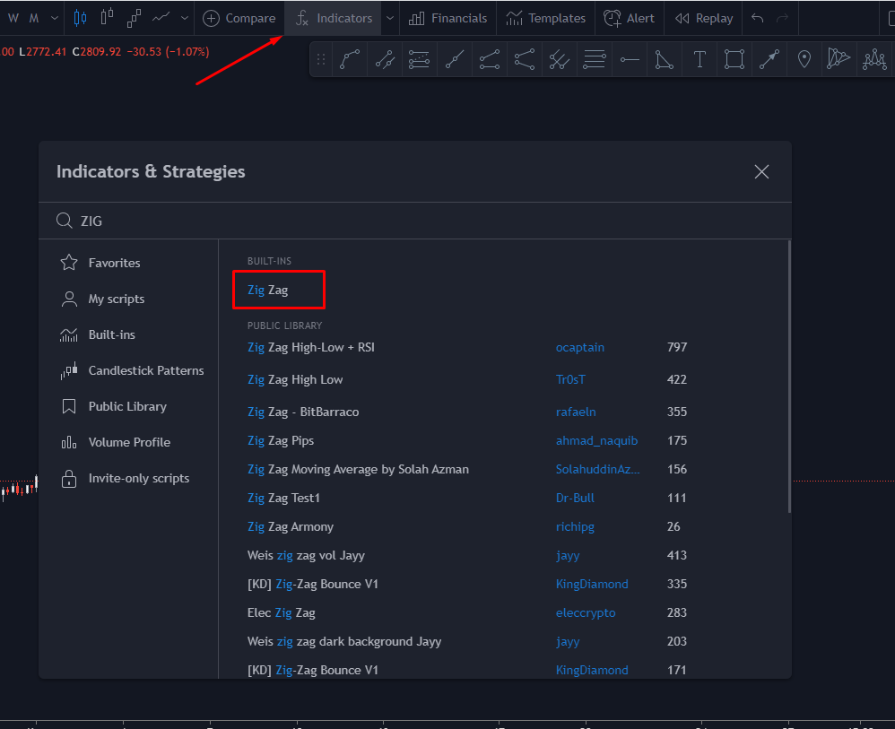Create an Alert
Viewport: 895px width, 729px height.
coord(629,18)
